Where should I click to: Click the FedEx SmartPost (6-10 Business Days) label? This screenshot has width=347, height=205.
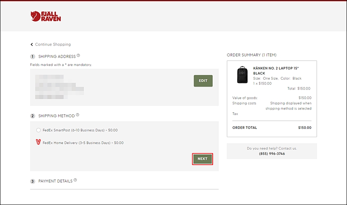pos(80,130)
